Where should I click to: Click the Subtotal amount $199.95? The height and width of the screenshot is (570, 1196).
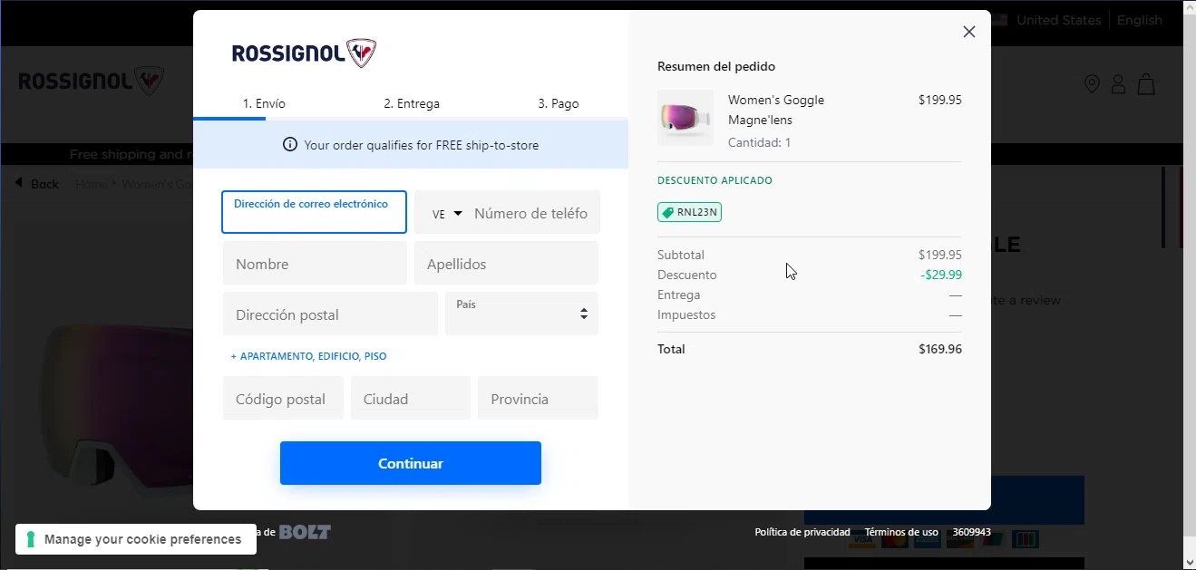click(939, 255)
